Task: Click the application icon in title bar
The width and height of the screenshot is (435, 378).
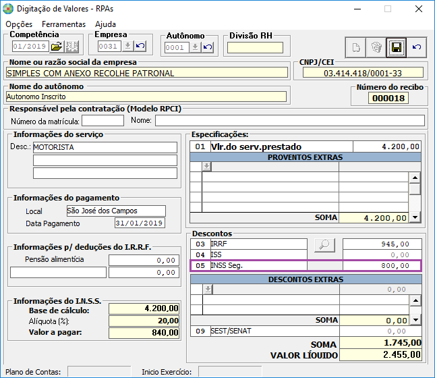Action: (x=8, y=9)
